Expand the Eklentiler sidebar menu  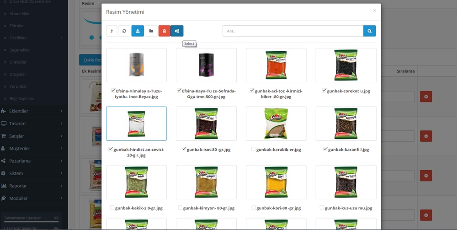(34, 111)
